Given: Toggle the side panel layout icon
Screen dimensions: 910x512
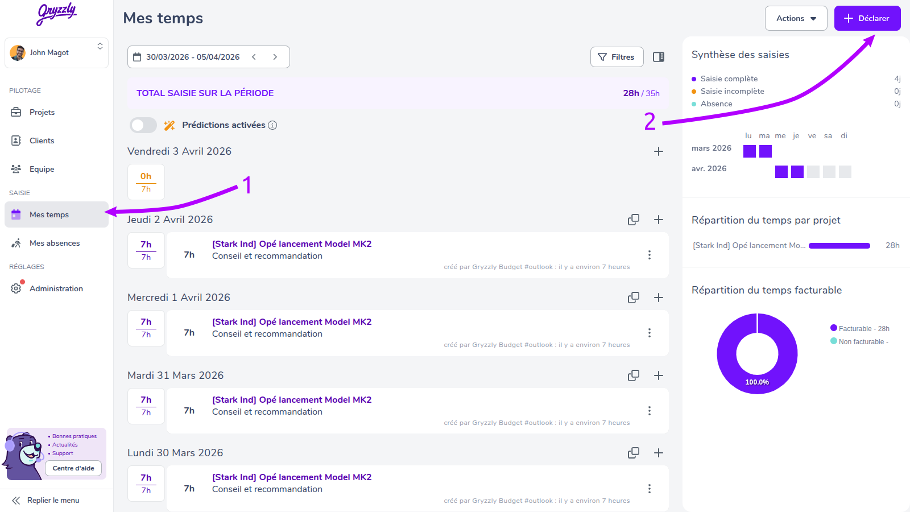Looking at the screenshot, I should (x=659, y=57).
